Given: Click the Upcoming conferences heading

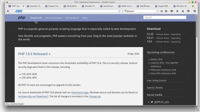Looking at the screenshot, I should 161,52.
